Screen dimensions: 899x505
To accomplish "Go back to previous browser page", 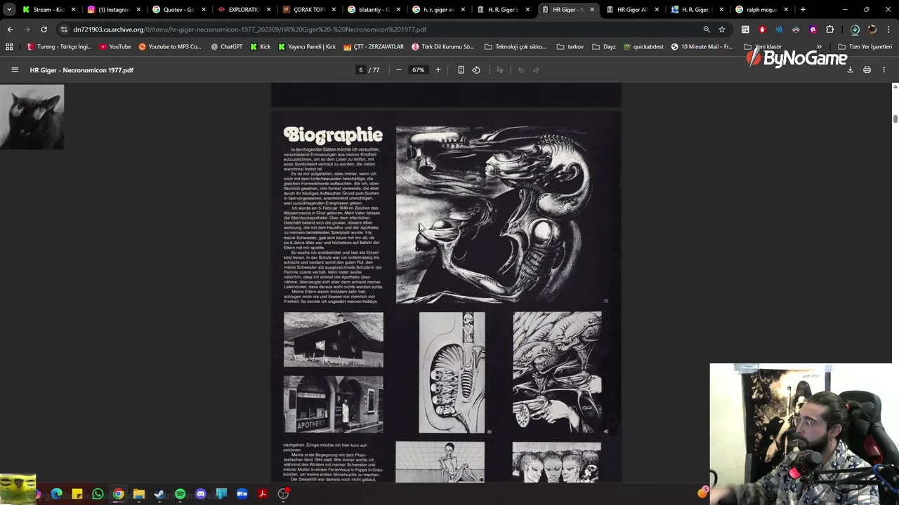I will [x=10, y=29].
